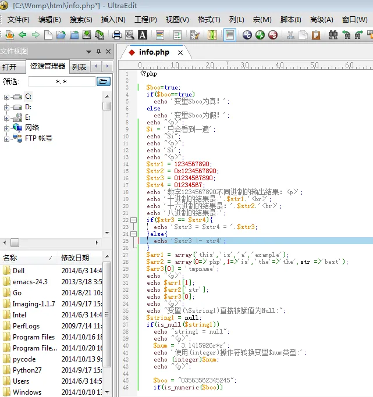373x397 pixels.
Task: Open the 宏(M) menu
Action: [262, 20]
